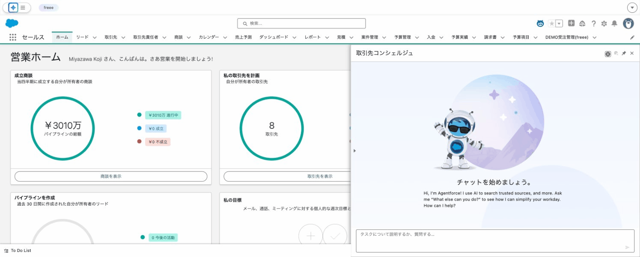Image resolution: width=640 pixels, height=257 pixels.
Task: Switch to the カレンダー tab
Action: 209,37
